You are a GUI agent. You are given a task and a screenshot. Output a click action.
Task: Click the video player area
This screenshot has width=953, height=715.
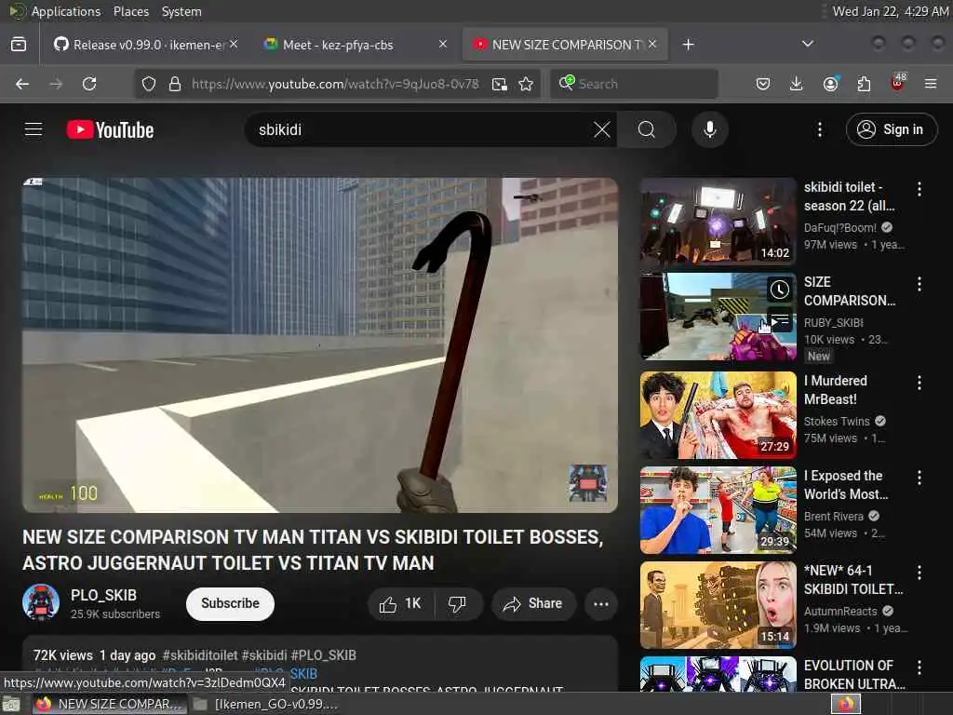point(320,344)
